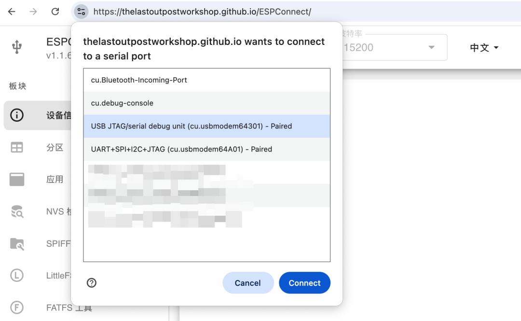Expand the baud rate dropdown
Screen dimensions: 521x321
pyautogui.click(x=431, y=47)
